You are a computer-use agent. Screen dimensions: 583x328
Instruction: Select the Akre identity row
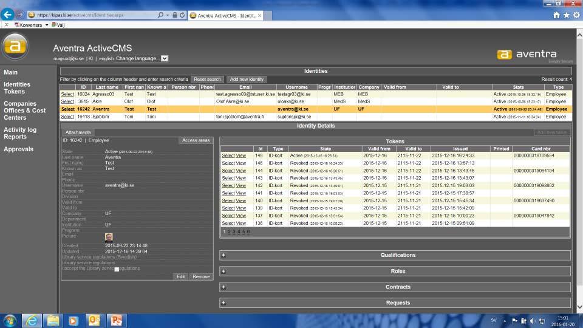point(67,101)
